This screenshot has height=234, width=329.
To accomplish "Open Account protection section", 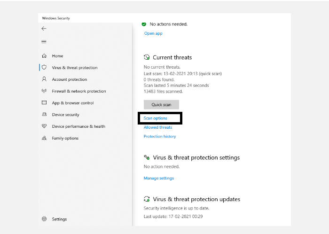I will click(70, 79).
